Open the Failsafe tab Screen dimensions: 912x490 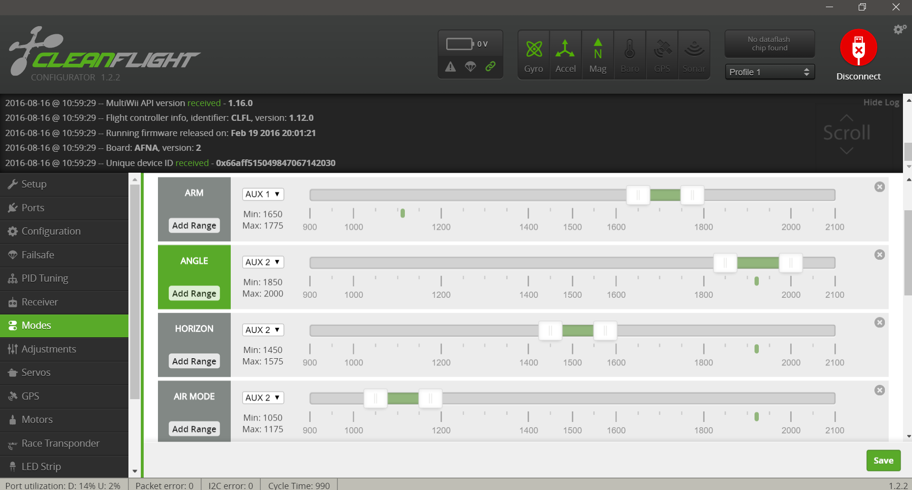tap(64, 255)
